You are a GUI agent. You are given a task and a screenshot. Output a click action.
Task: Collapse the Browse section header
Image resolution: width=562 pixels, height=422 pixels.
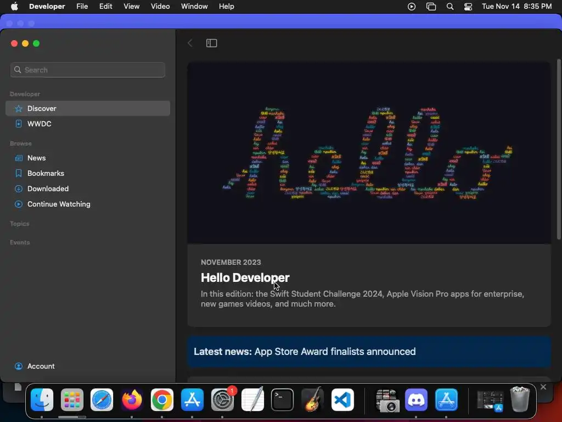coord(21,143)
